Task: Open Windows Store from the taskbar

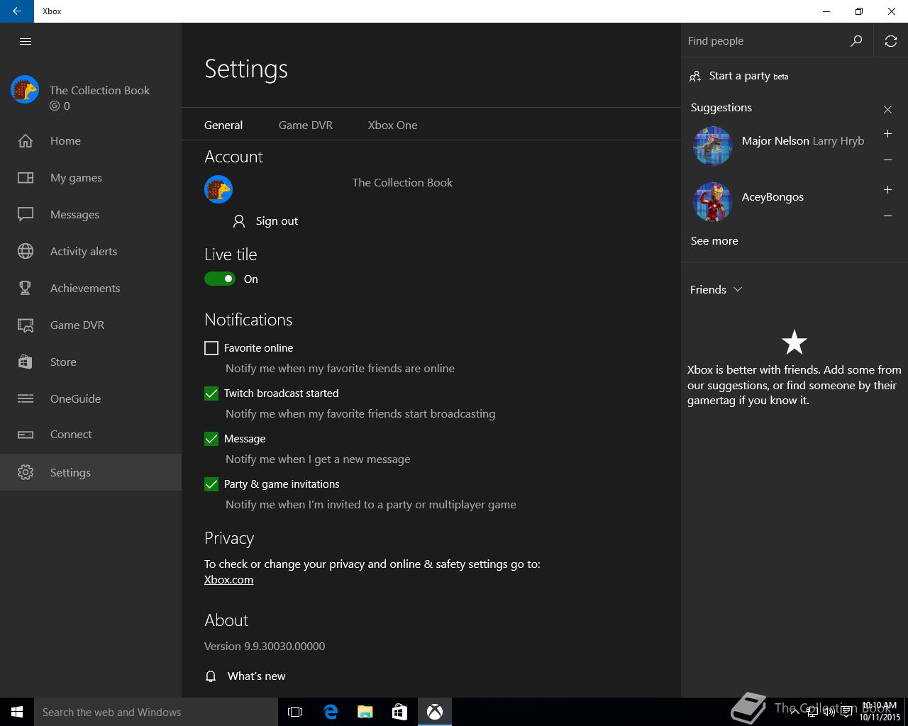Action: (x=399, y=712)
